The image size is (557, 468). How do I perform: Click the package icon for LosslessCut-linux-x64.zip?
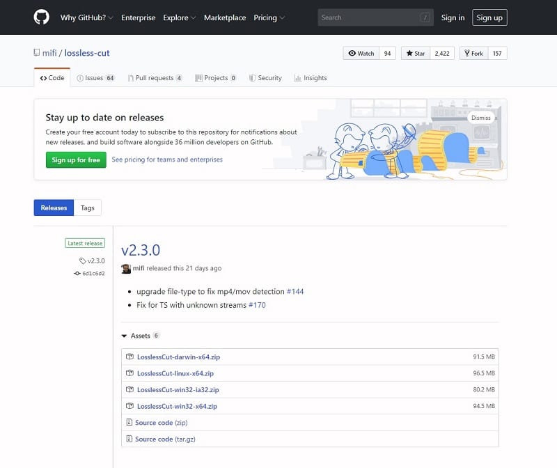(x=130, y=373)
